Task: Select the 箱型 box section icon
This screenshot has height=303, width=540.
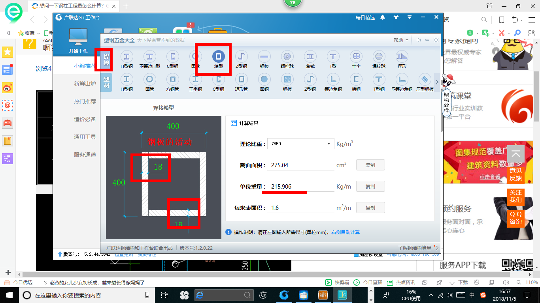Action: tap(219, 60)
